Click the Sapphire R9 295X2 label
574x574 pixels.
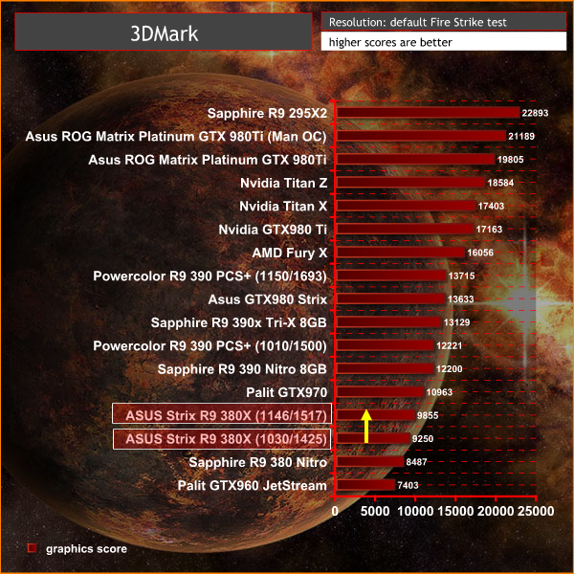pyautogui.click(x=267, y=113)
